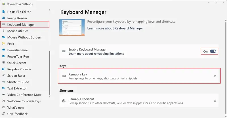Select Mouse utilities in the sidebar
The width and height of the screenshot is (227, 118).
coord(17,31)
